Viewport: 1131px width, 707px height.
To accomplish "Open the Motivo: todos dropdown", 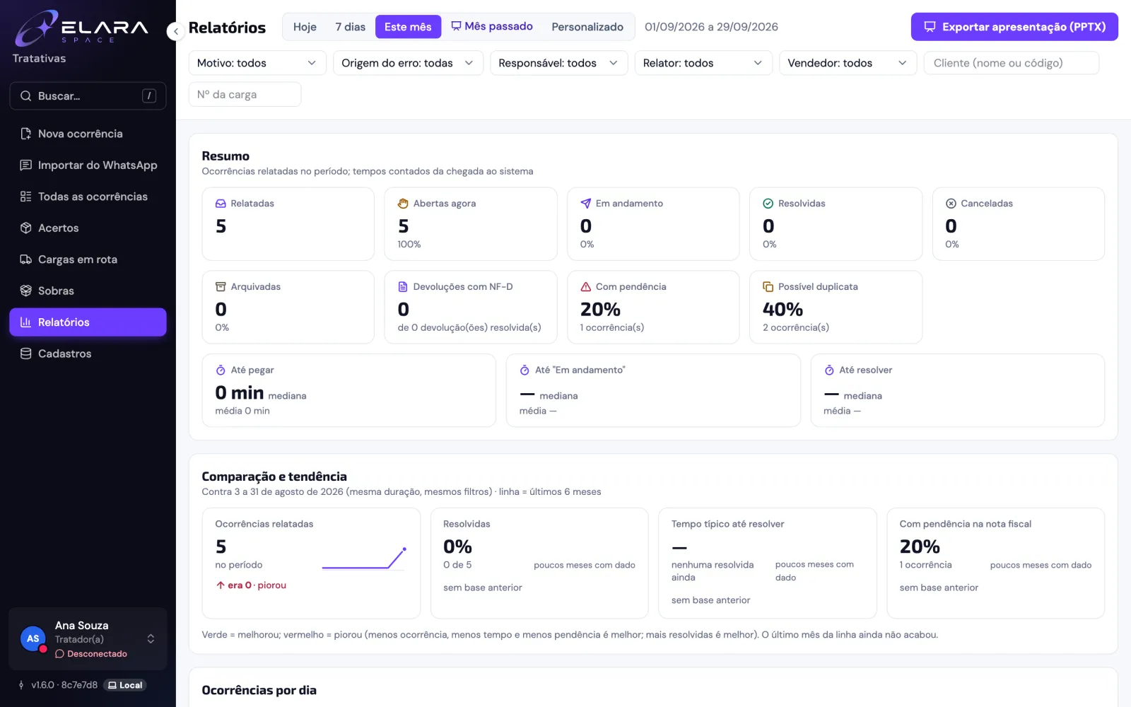I will (257, 63).
